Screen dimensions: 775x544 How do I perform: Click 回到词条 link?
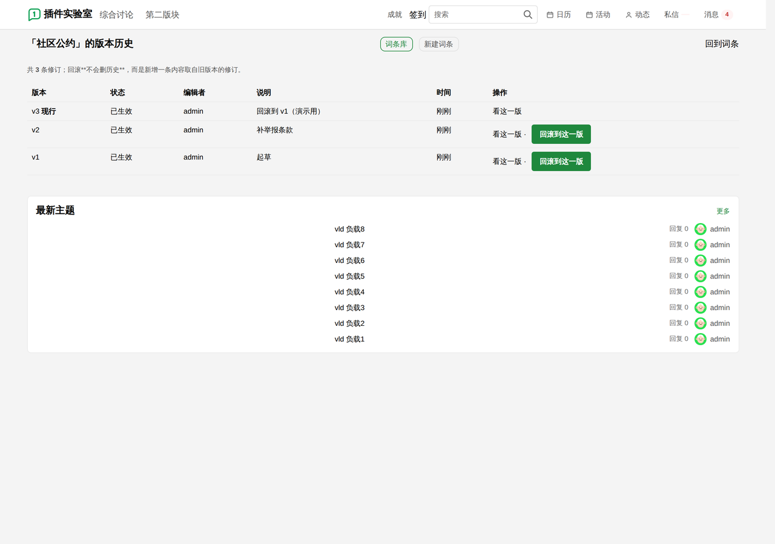coord(722,44)
